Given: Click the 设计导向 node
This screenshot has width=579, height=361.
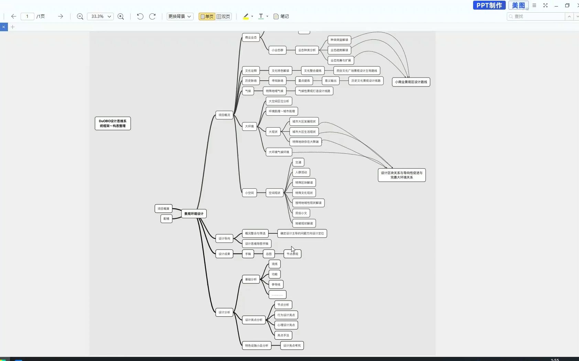Looking at the screenshot, I should (x=225, y=238).
